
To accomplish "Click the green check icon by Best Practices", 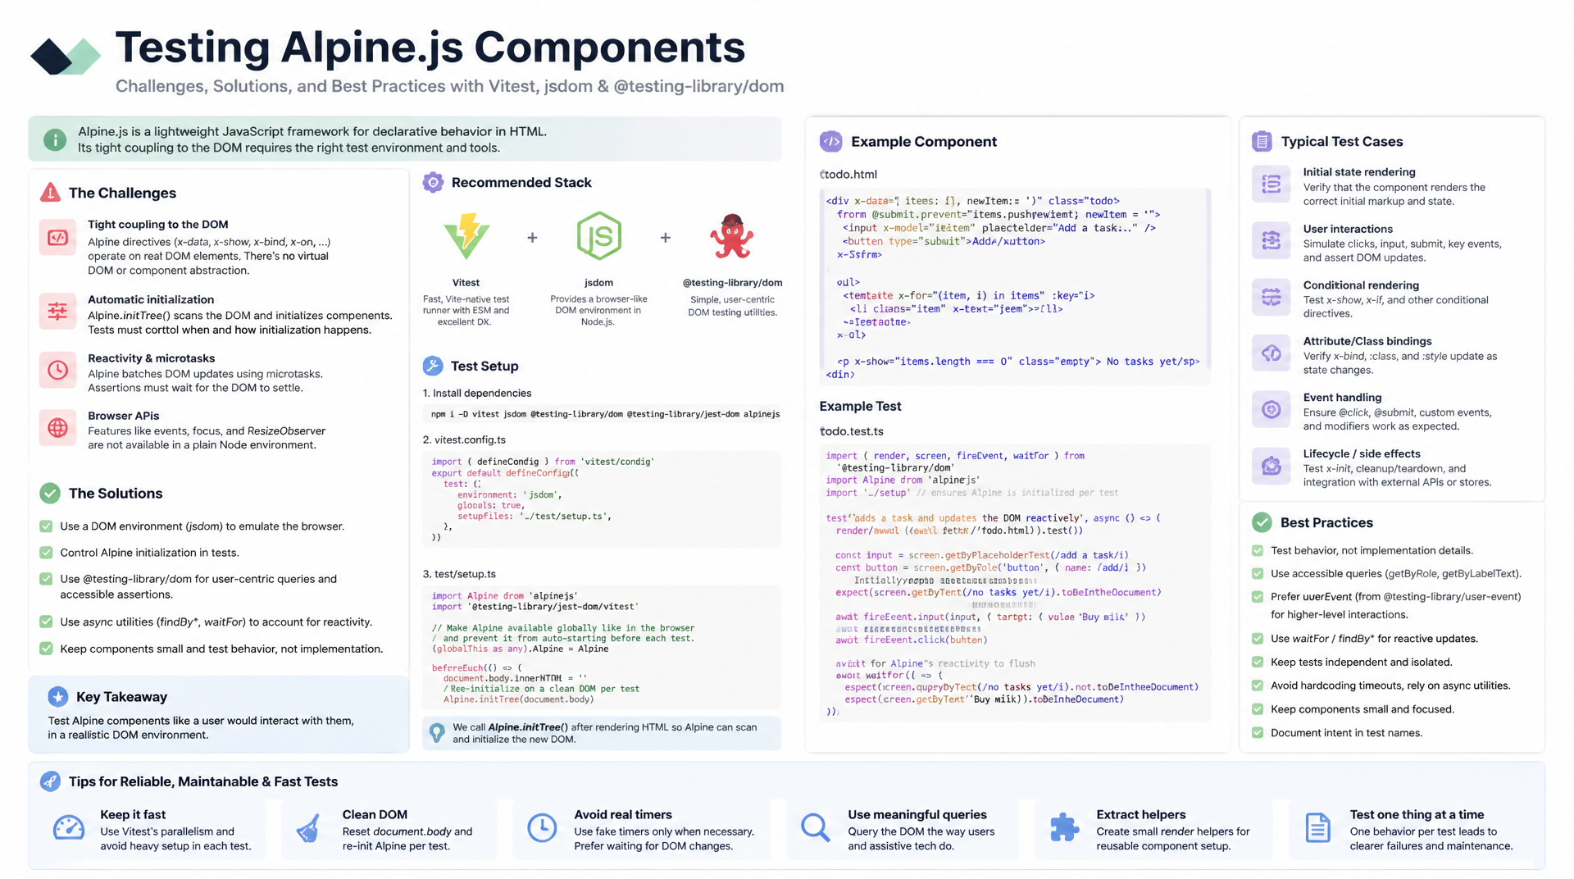I will pyautogui.click(x=1262, y=522).
